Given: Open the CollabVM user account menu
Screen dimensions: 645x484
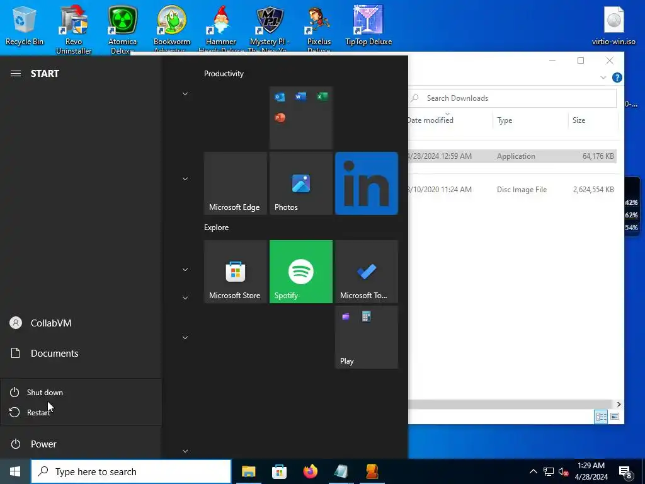Looking at the screenshot, I should (x=81, y=323).
